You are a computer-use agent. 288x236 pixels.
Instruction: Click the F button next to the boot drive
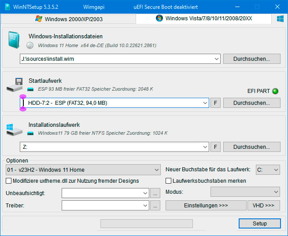215,103
